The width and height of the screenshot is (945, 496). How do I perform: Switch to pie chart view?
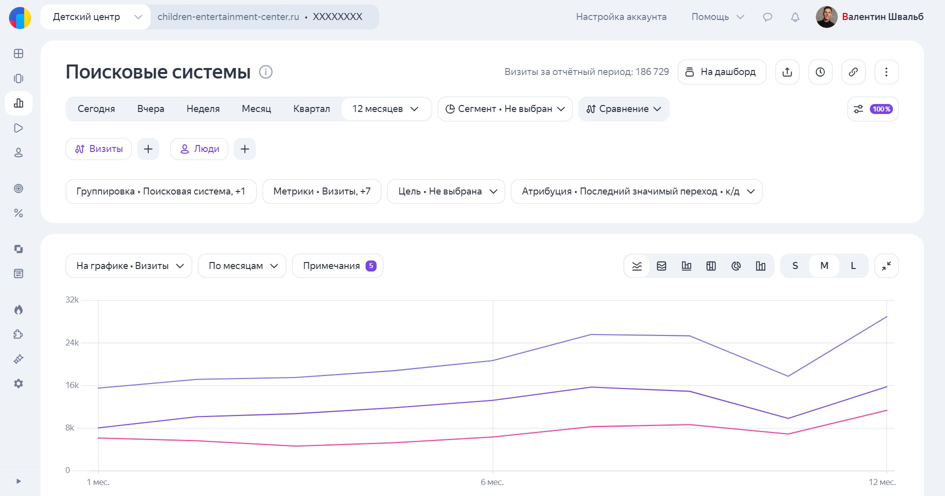[736, 266]
